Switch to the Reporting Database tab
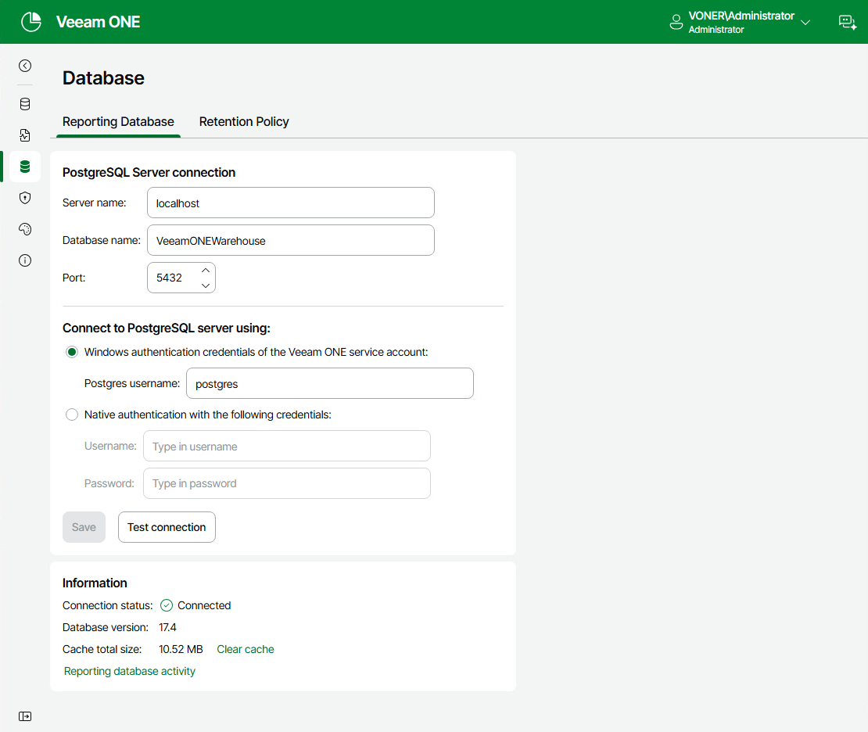868x732 pixels. point(118,122)
